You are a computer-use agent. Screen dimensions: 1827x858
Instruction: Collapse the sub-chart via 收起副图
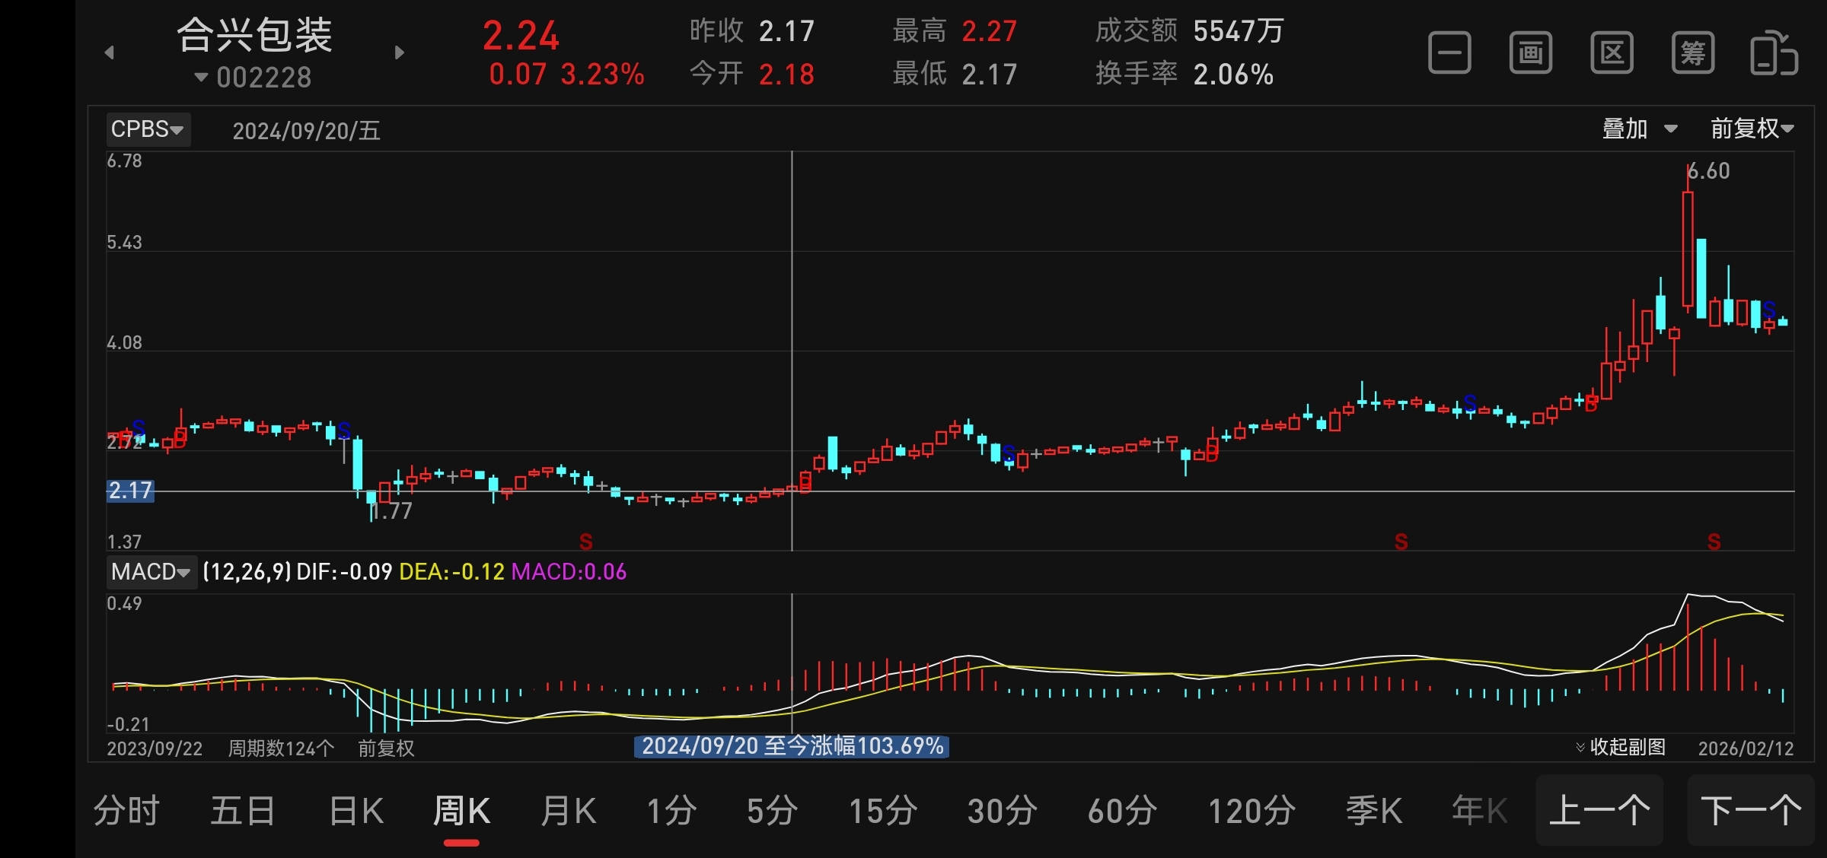click(x=1620, y=747)
